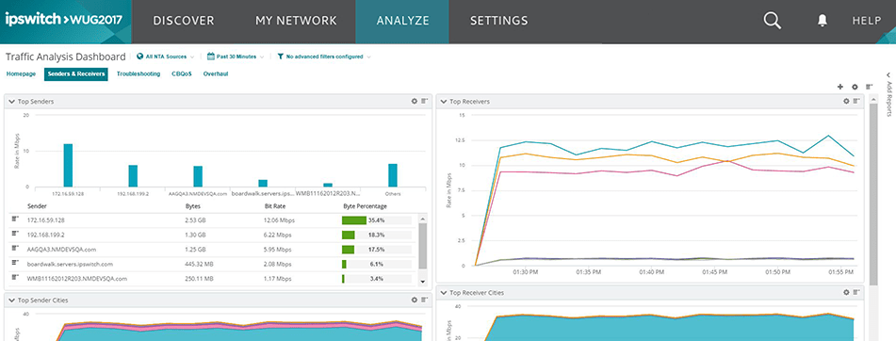Collapse the Top Senders panel
The image size is (896, 341).
click(x=11, y=101)
